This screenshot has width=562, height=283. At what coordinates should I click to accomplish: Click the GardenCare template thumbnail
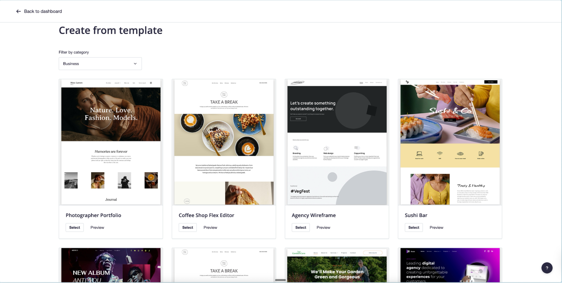pyautogui.click(x=337, y=265)
